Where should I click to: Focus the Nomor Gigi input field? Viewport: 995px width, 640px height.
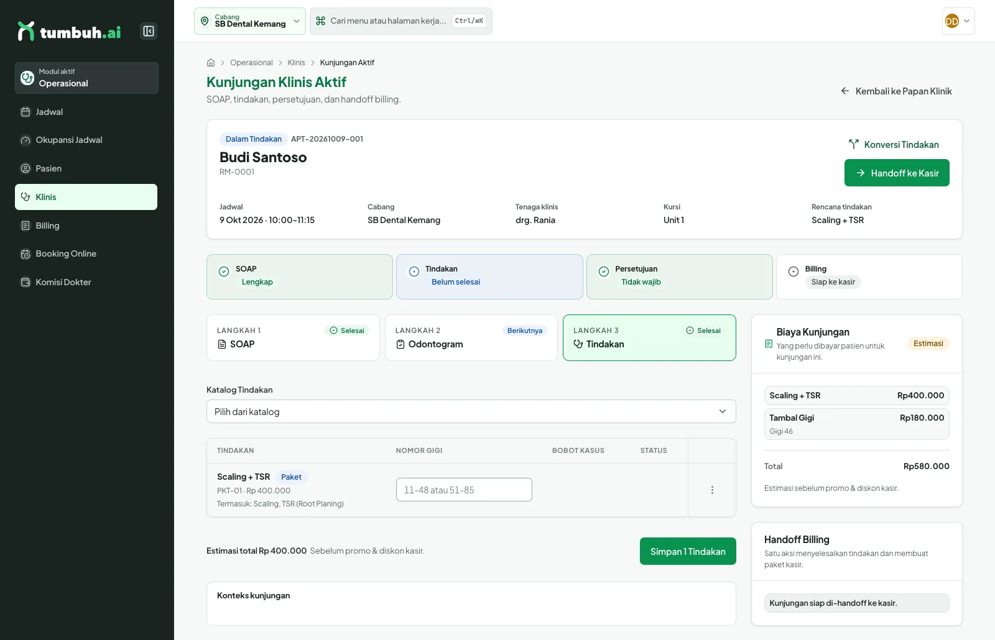pyautogui.click(x=464, y=490)
